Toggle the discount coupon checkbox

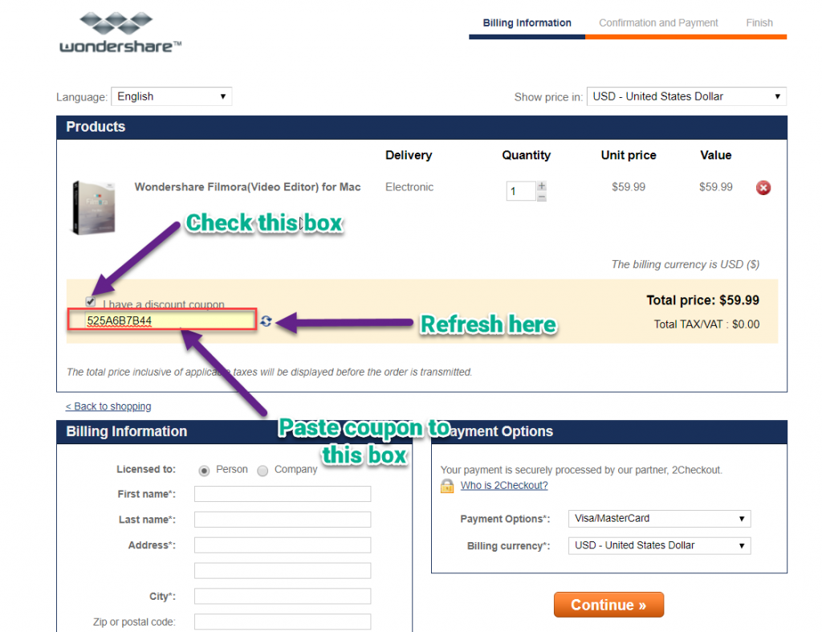(x=91, y=302)
